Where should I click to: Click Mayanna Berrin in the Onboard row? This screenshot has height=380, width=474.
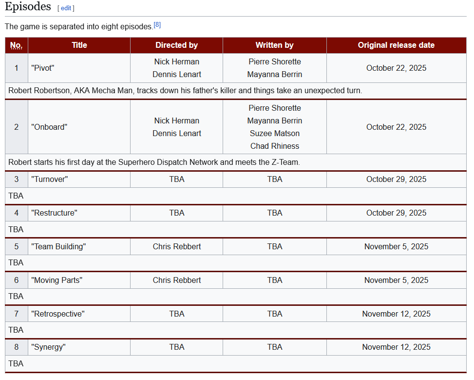tap(274, 121)
